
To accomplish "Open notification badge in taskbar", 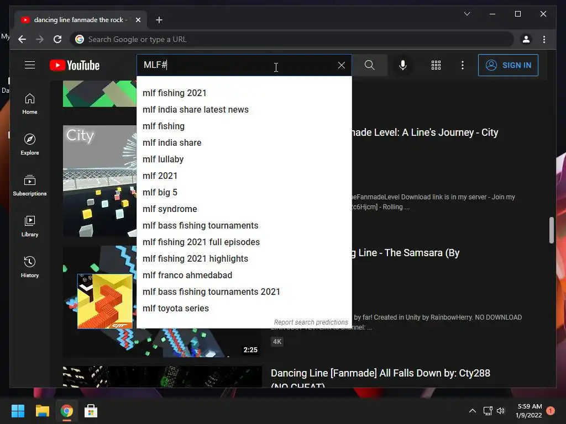I will tap(551, 411).
